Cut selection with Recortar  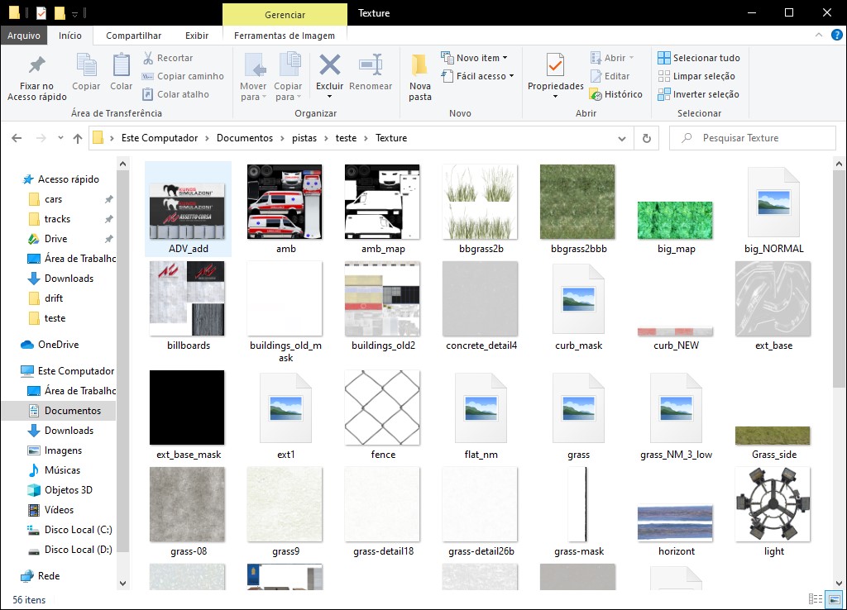click(x=168, y=58)
